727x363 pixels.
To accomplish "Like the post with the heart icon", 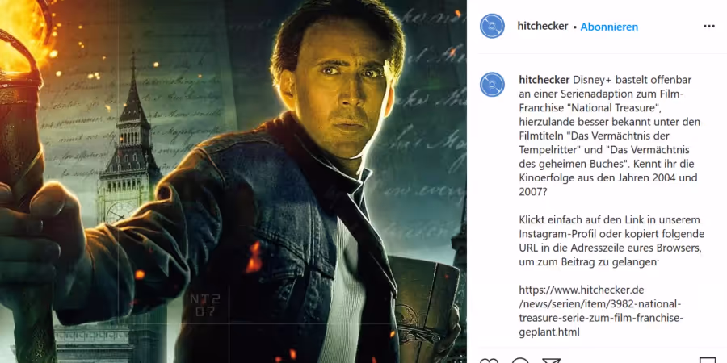I will click(489, 361).
